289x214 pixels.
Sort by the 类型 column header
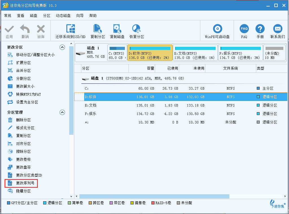pos(271,69)
